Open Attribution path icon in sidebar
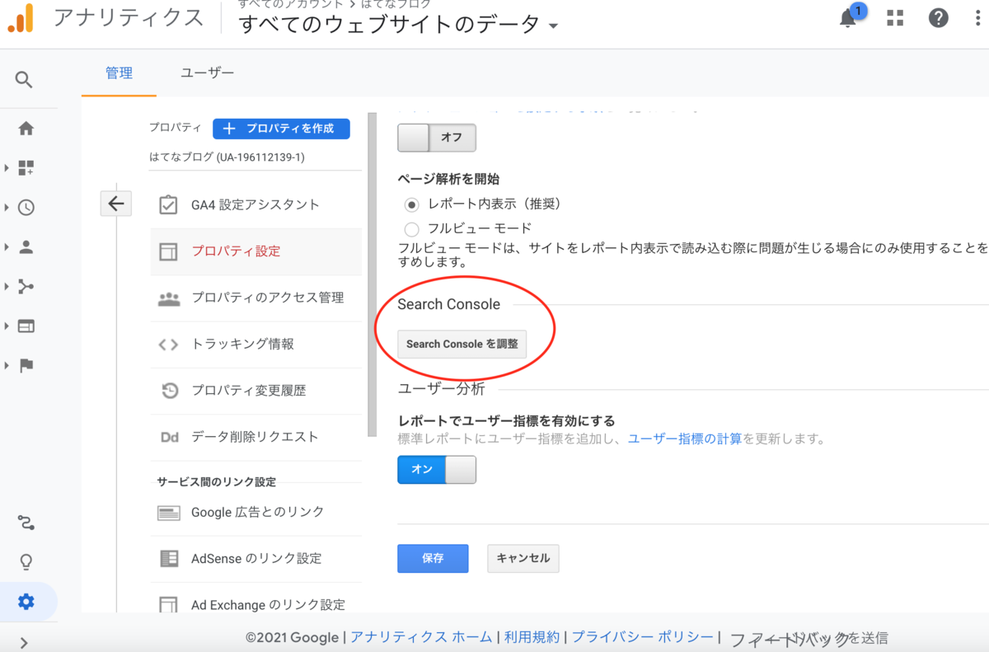This screenshot has width=989, height=652. 26,523
